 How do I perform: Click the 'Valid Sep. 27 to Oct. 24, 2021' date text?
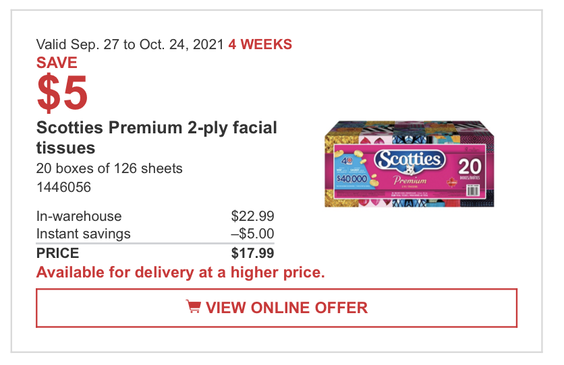(x=130, y=44)
